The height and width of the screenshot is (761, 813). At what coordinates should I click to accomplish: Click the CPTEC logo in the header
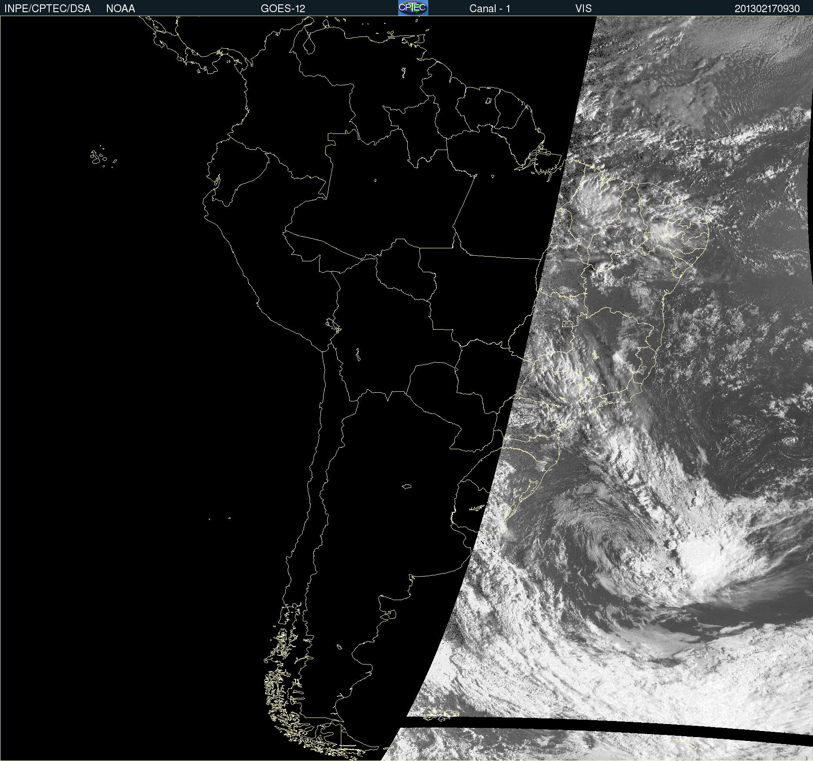[413, 8]
